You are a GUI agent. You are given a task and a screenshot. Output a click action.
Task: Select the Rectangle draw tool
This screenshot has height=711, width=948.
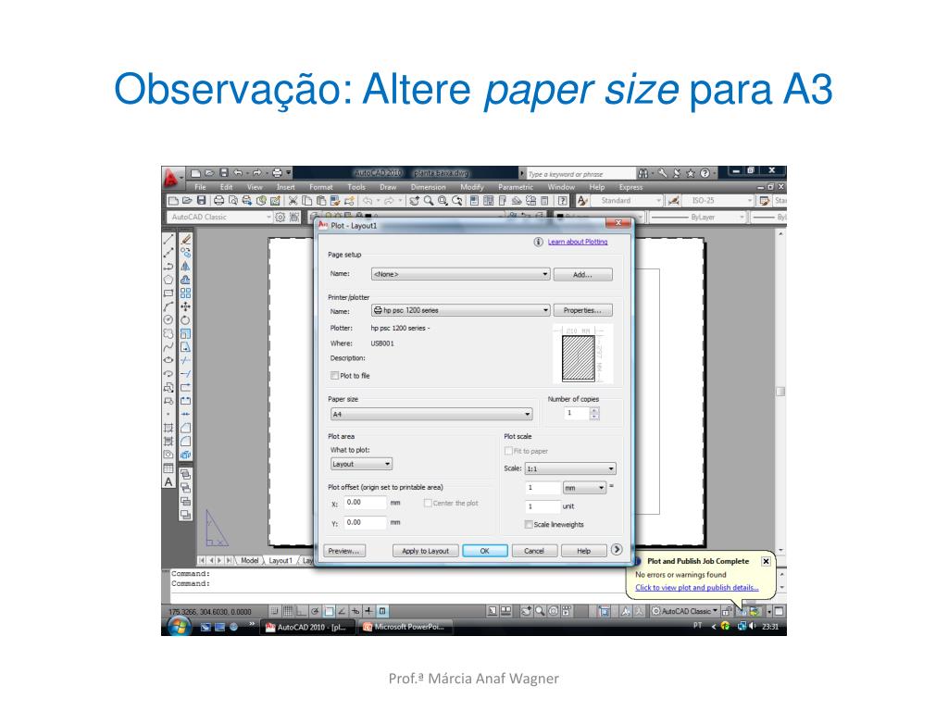coord(168,293)
